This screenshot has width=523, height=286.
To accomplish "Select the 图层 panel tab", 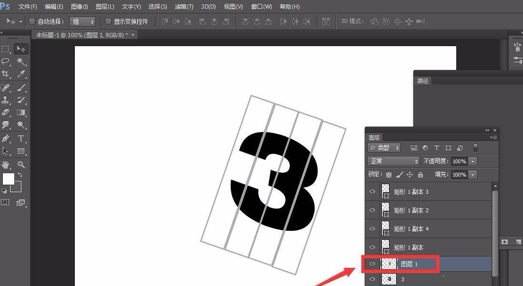I will point(374,138).
